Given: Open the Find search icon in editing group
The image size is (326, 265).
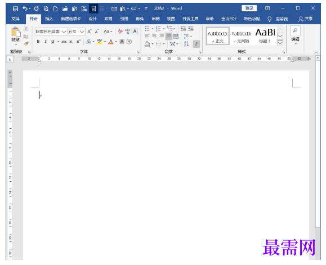Looking at the screenshot, I should coord(295,30).
